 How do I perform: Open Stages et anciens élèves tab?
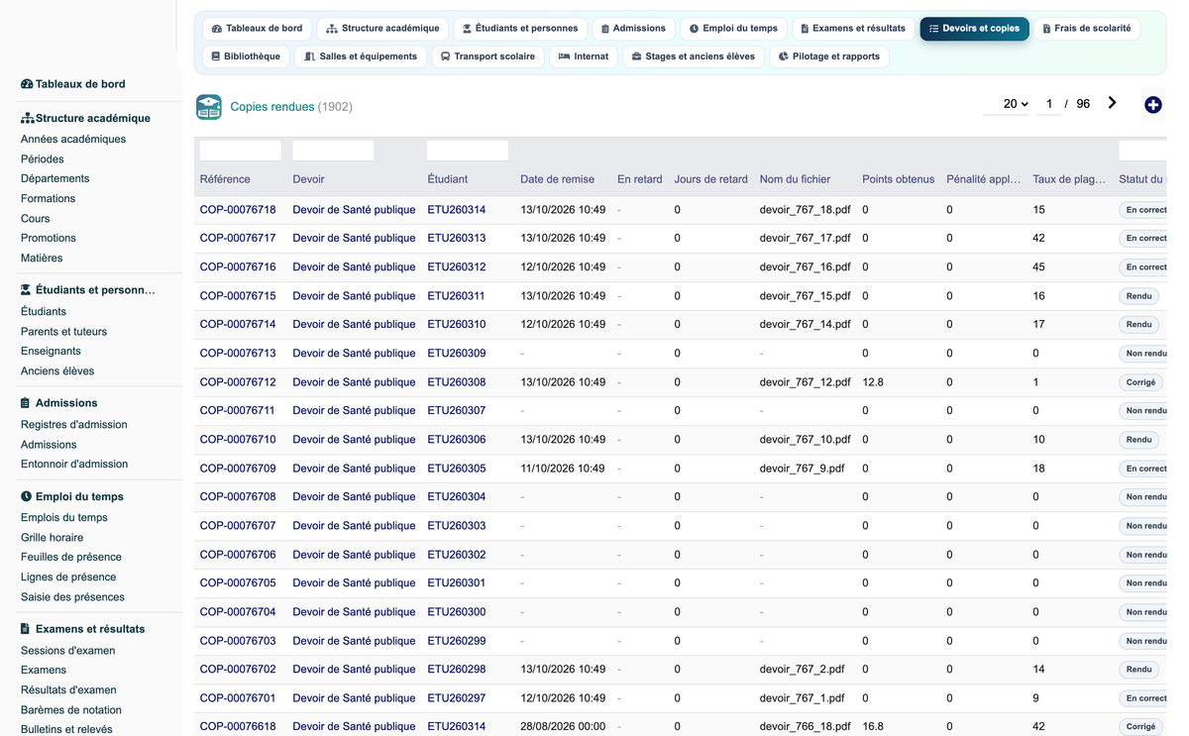694,56
